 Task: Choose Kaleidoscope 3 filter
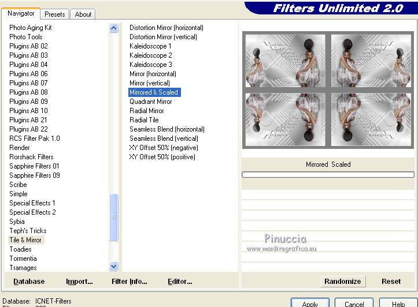(x=151, y=65)
